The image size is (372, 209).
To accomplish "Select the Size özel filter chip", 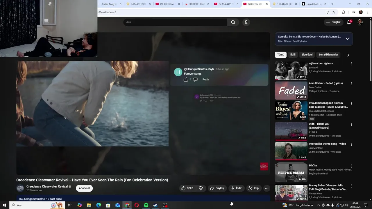I will click(x=307, y=55).
